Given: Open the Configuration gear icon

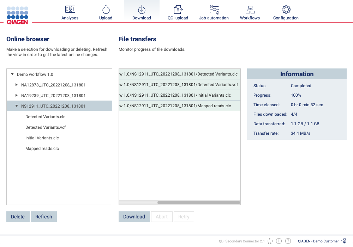Looking at the screenshot, I should coord(286,10).
